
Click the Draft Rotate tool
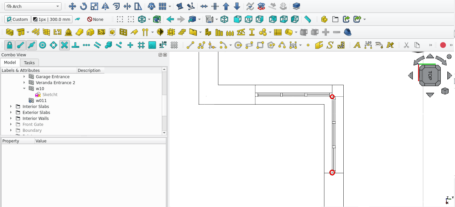tap(83, 6)
